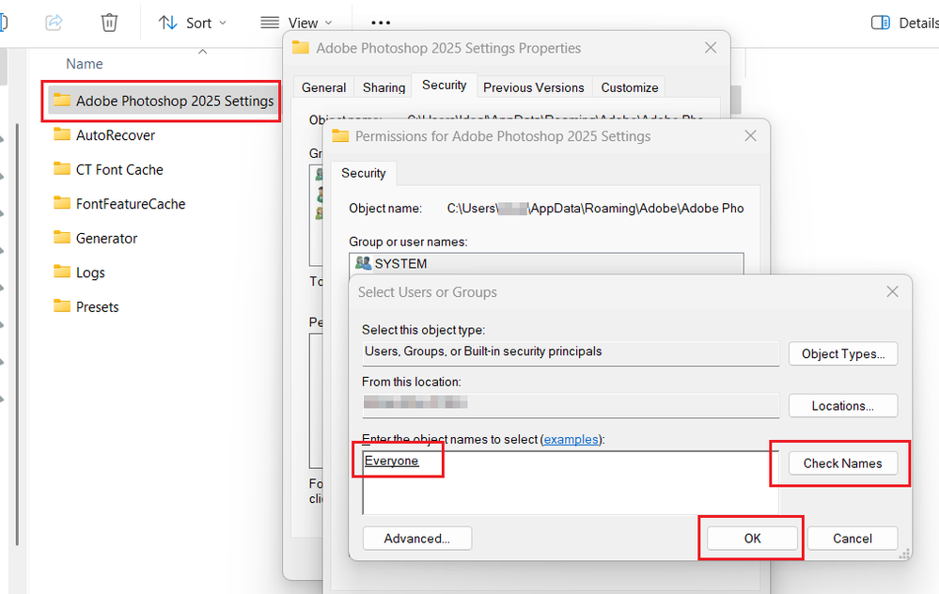
Task: Click the object type field
Action: pos(571,353)
